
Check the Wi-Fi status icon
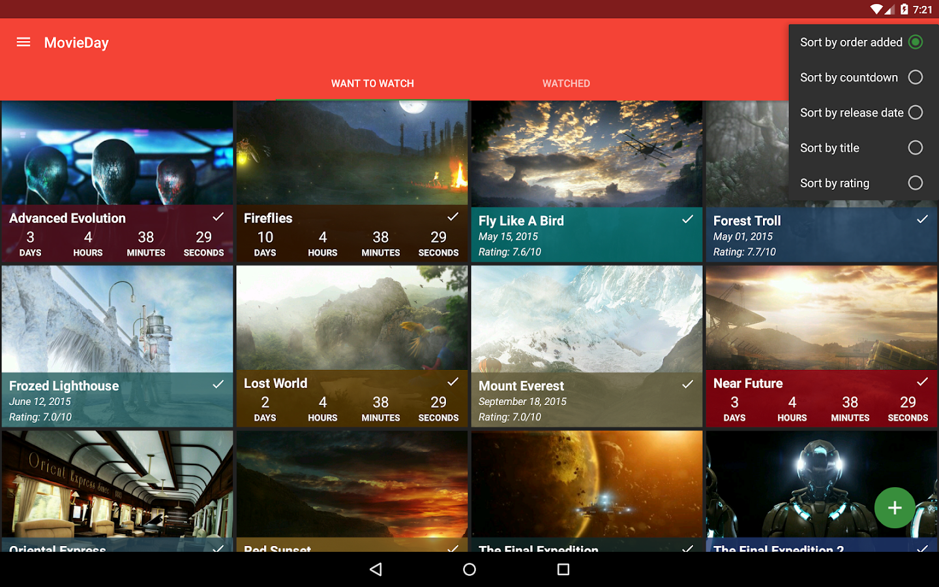[x=877, y=9]
